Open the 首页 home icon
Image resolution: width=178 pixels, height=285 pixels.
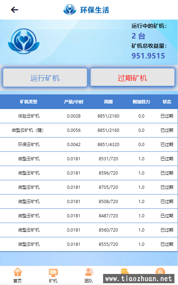tap(17, 272)
